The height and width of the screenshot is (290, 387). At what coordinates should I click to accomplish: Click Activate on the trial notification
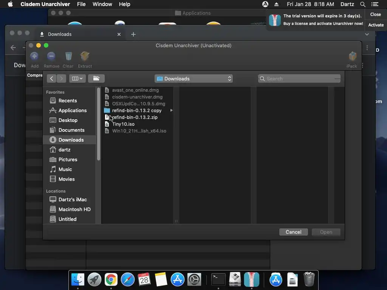[376, 25]
